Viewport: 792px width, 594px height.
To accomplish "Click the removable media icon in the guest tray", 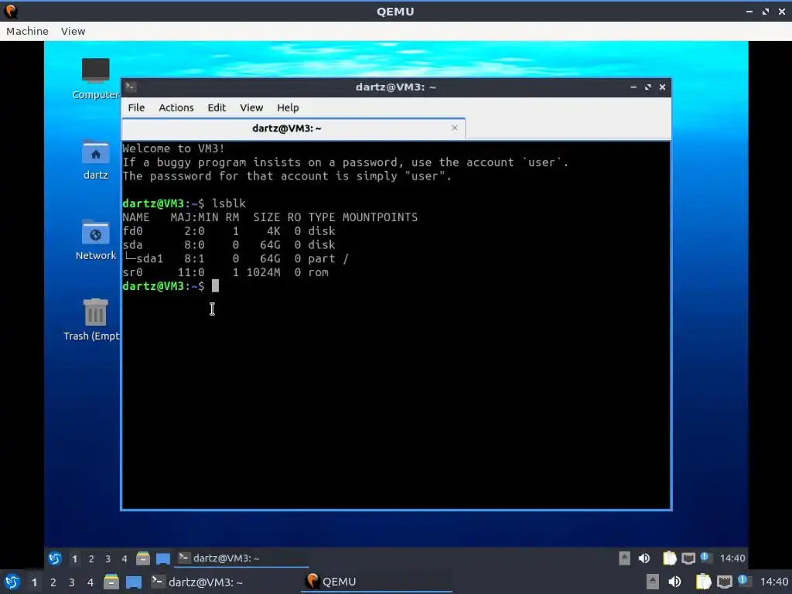I will pyautogui.click(x=625, y=558).
